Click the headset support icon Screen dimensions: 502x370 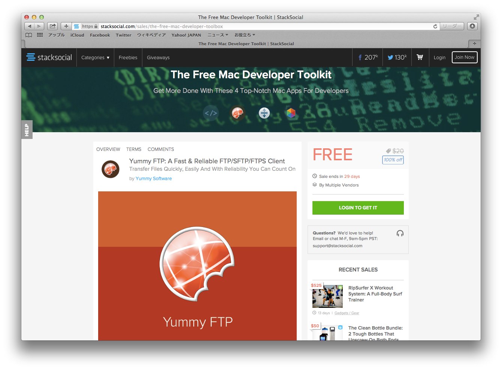coord(400,233)
